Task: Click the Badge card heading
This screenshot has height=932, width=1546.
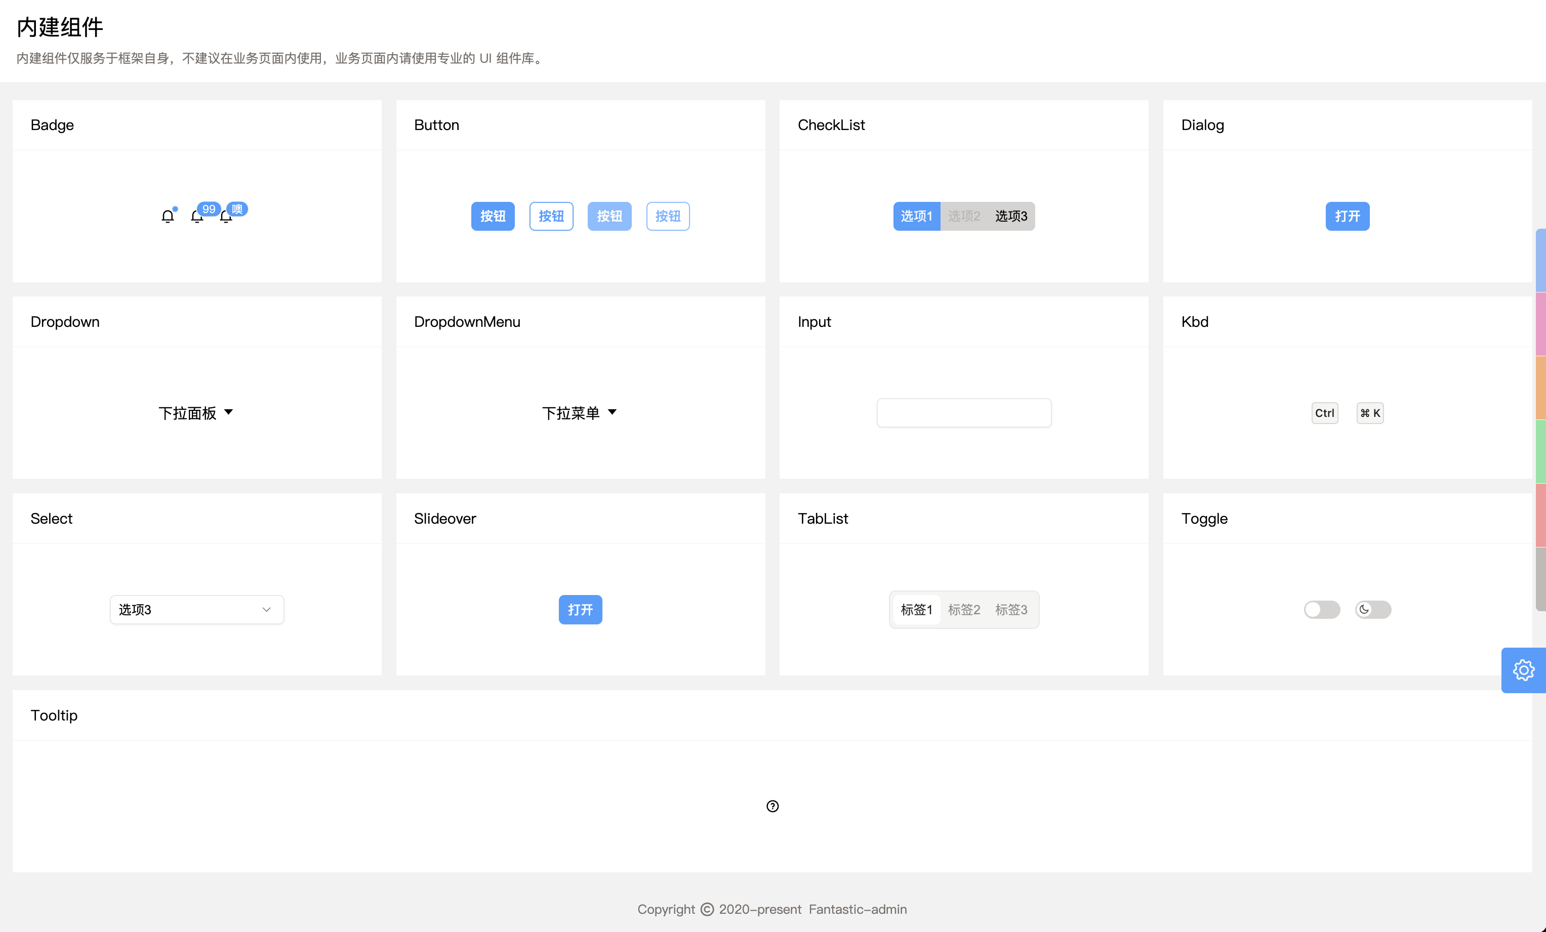Action: pos(52,125)
